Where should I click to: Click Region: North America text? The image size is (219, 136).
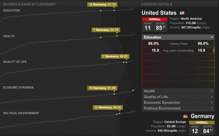186,18
